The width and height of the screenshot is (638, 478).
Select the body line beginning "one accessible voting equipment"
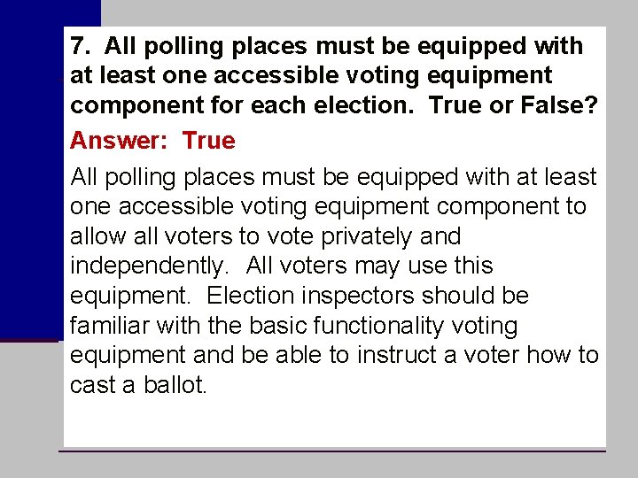(328, 207)
